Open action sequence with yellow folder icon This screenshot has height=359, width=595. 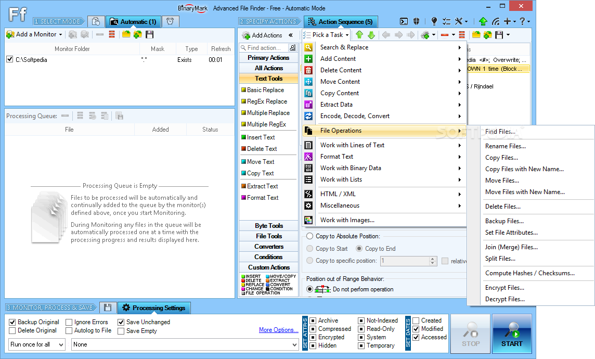(x=476, y=35)
